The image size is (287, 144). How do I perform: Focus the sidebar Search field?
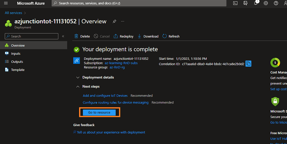32,36
